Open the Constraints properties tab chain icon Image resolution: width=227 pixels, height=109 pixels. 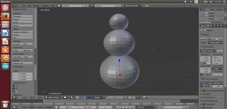pos(224,26)
